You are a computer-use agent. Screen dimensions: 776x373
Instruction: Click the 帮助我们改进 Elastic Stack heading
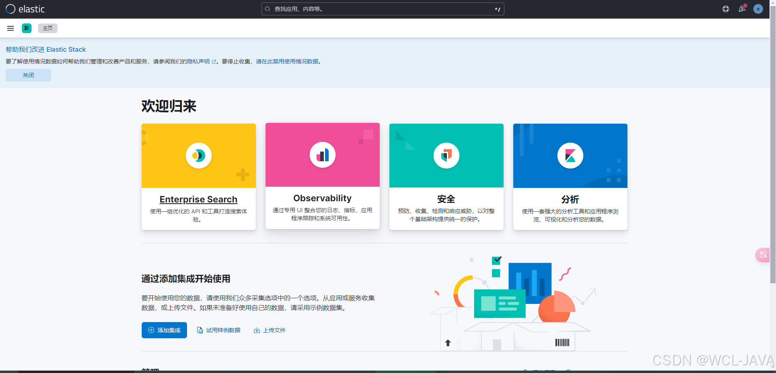coord(46,49)
